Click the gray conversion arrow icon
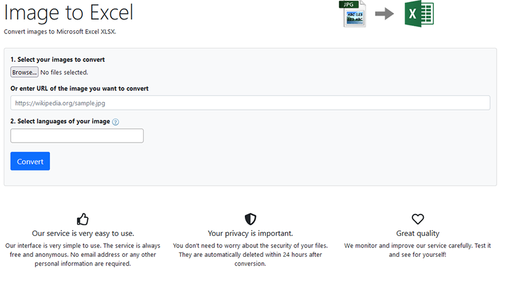 pos(385,14)
